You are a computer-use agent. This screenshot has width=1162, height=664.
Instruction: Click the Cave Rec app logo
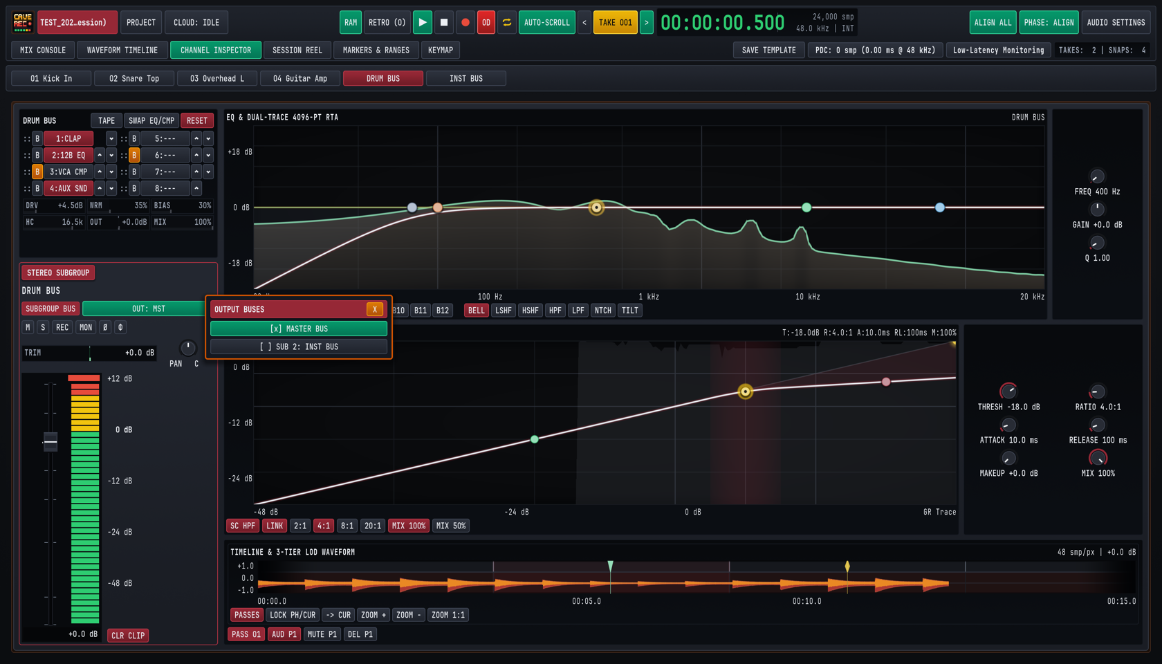(x=23, y=22)
